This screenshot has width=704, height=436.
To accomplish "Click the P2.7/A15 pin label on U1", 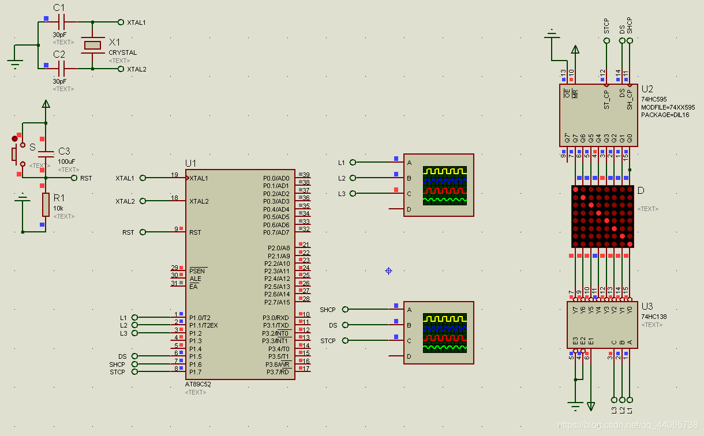I will pyautogui.click(x=277, y=302).
